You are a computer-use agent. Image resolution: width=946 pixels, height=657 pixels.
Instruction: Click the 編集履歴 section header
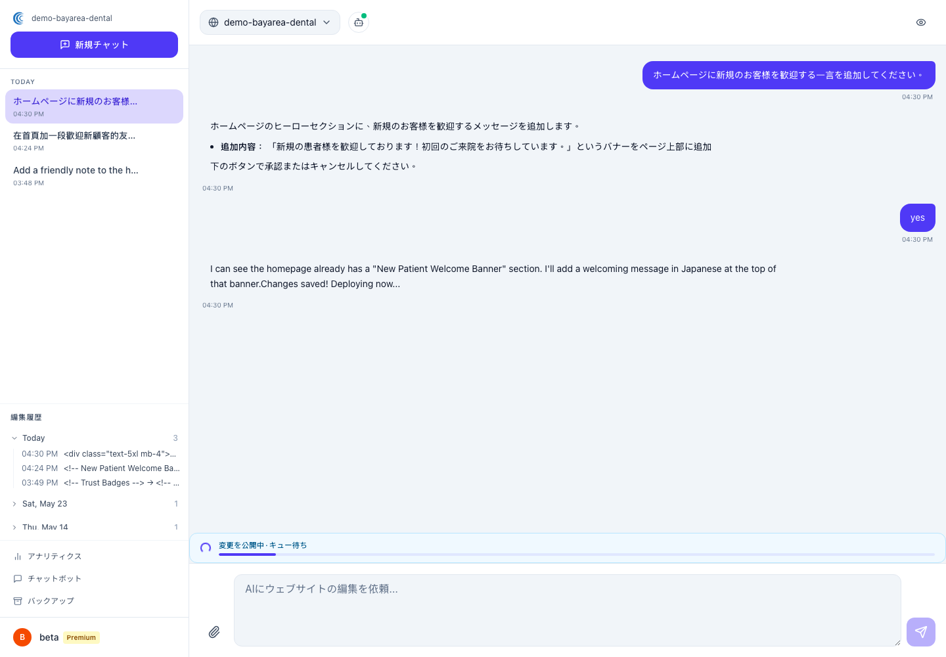pos(26,417)
